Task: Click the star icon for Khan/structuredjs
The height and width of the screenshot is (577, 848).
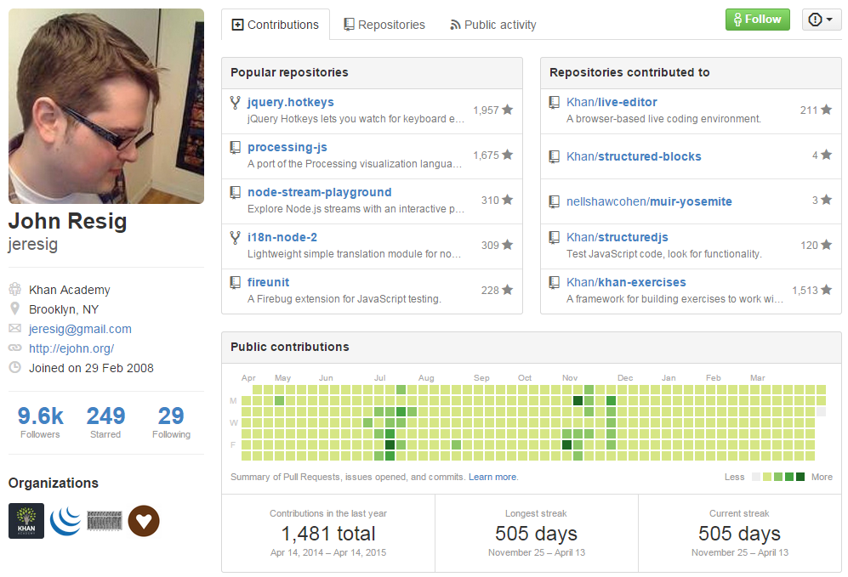Action: coord(827,245)
